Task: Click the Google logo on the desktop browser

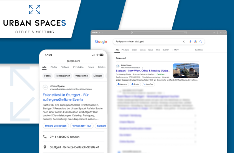Action: (101, 41)
